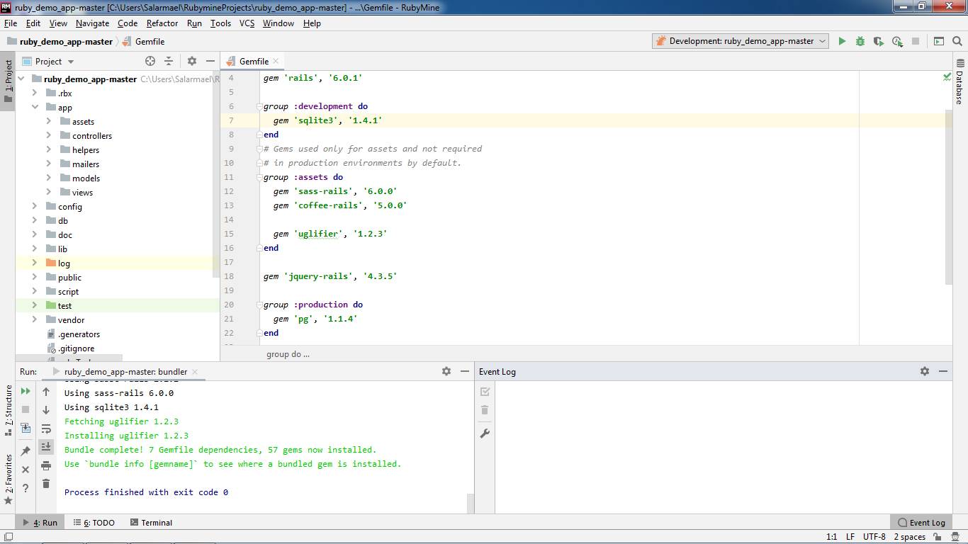Open the Terminal tool tab

[x=151, y=523]
